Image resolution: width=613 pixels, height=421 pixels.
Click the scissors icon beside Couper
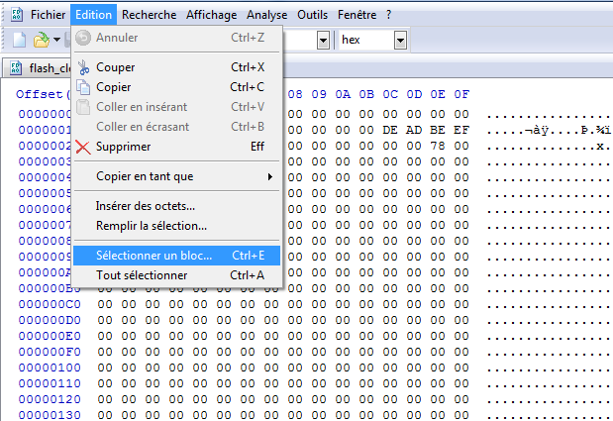click(84, 67)
